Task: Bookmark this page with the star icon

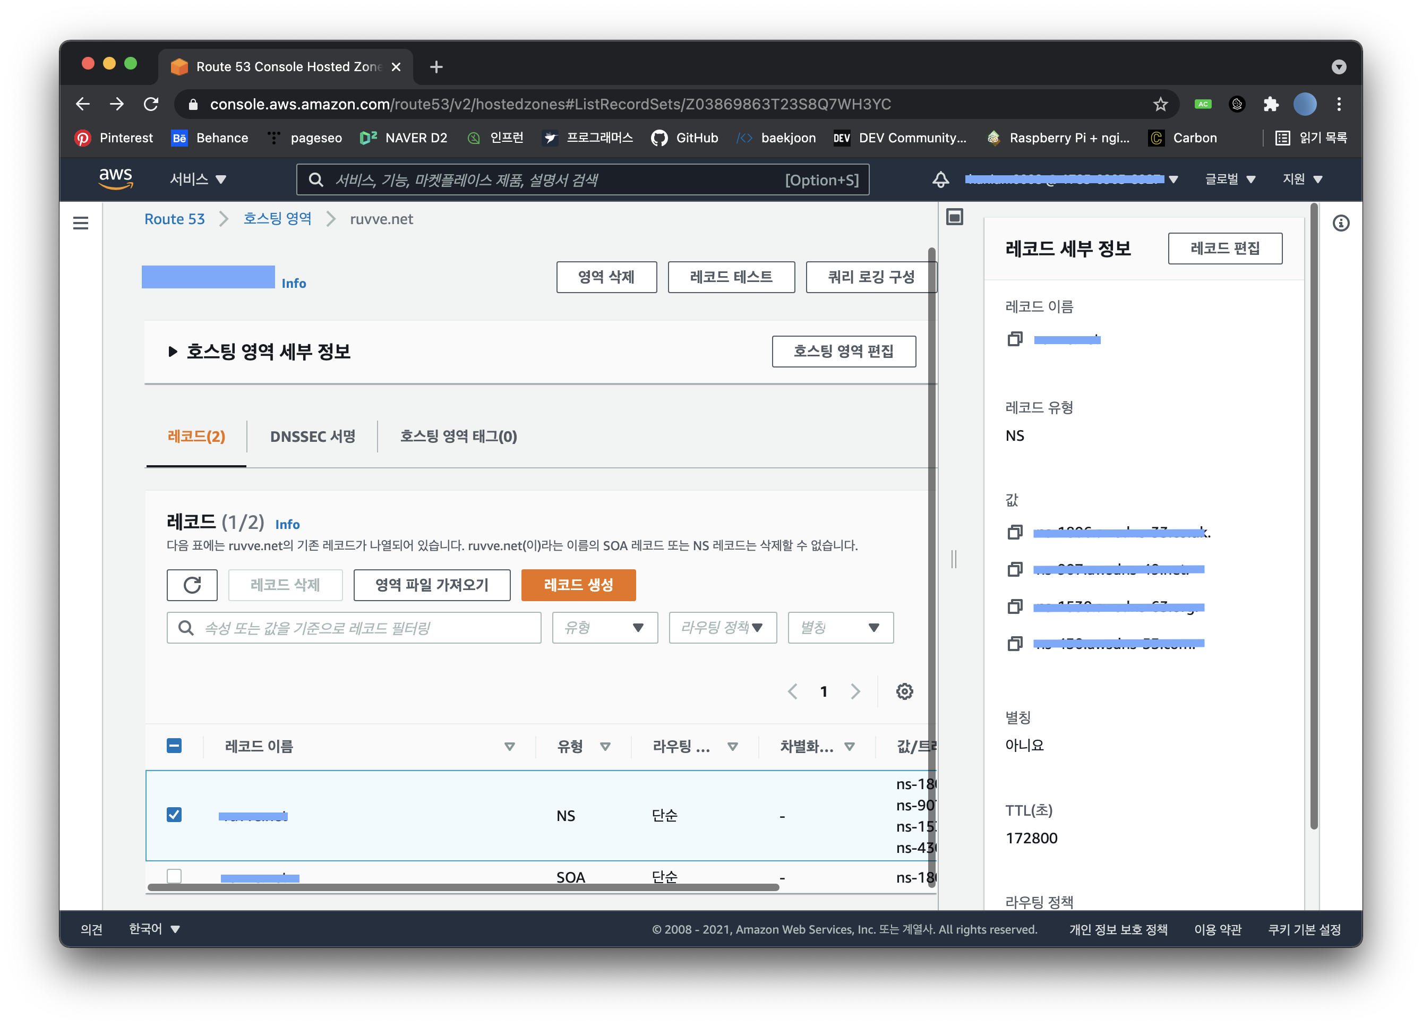Action: pos(1160,104)
